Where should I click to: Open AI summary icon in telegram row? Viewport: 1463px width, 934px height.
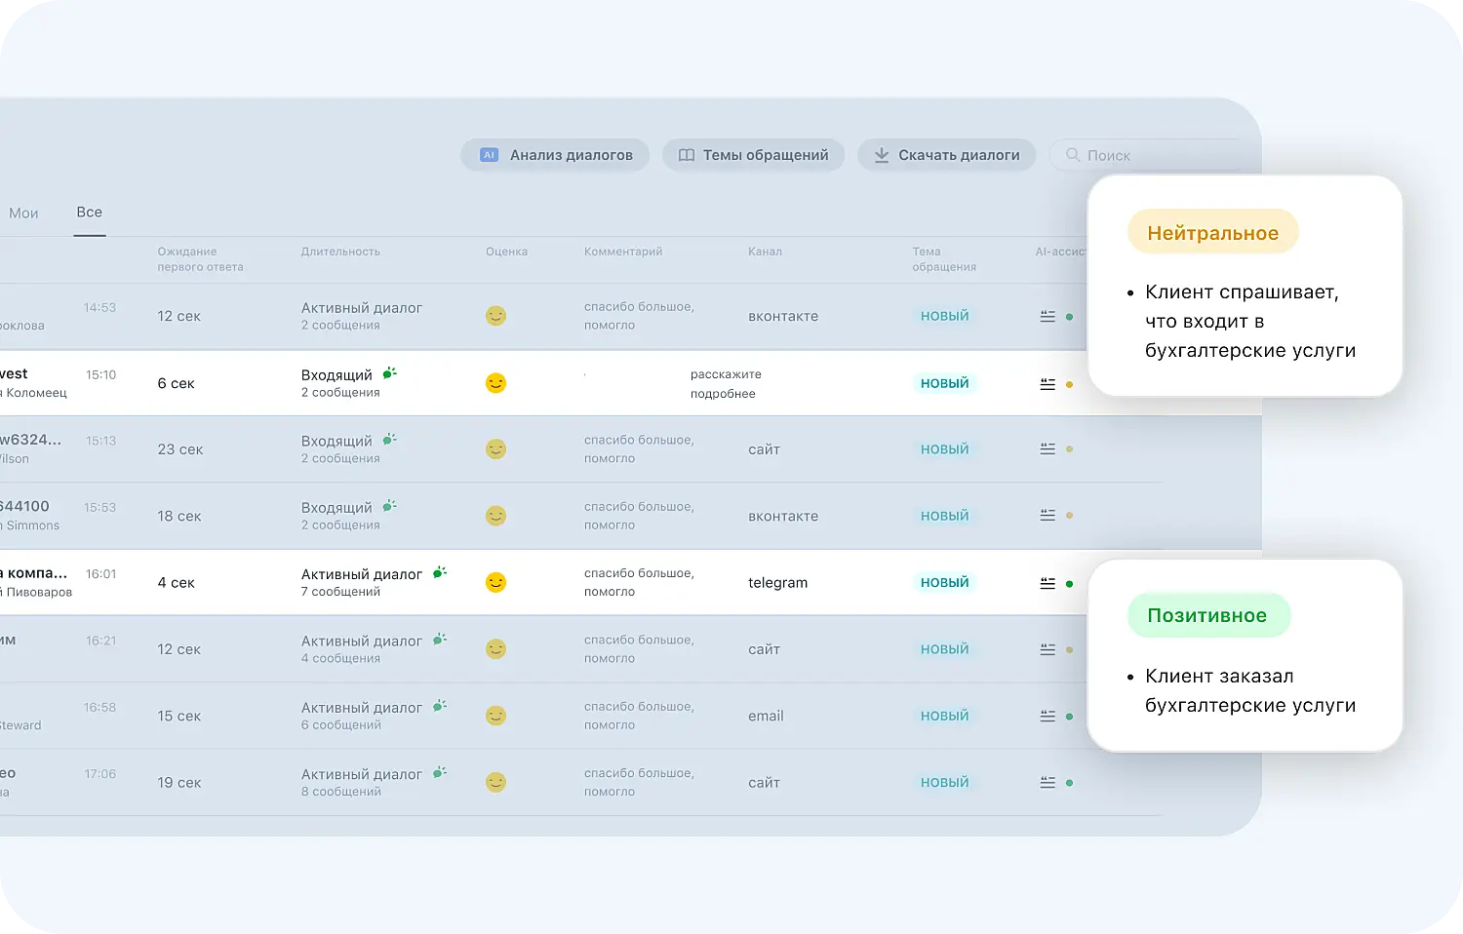click(1048, 583)
